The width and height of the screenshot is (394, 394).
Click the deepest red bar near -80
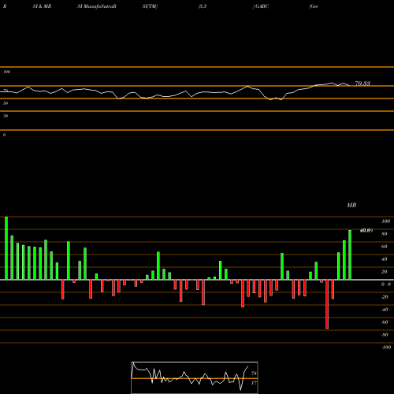pyautogui.click(x=327, y=304)
